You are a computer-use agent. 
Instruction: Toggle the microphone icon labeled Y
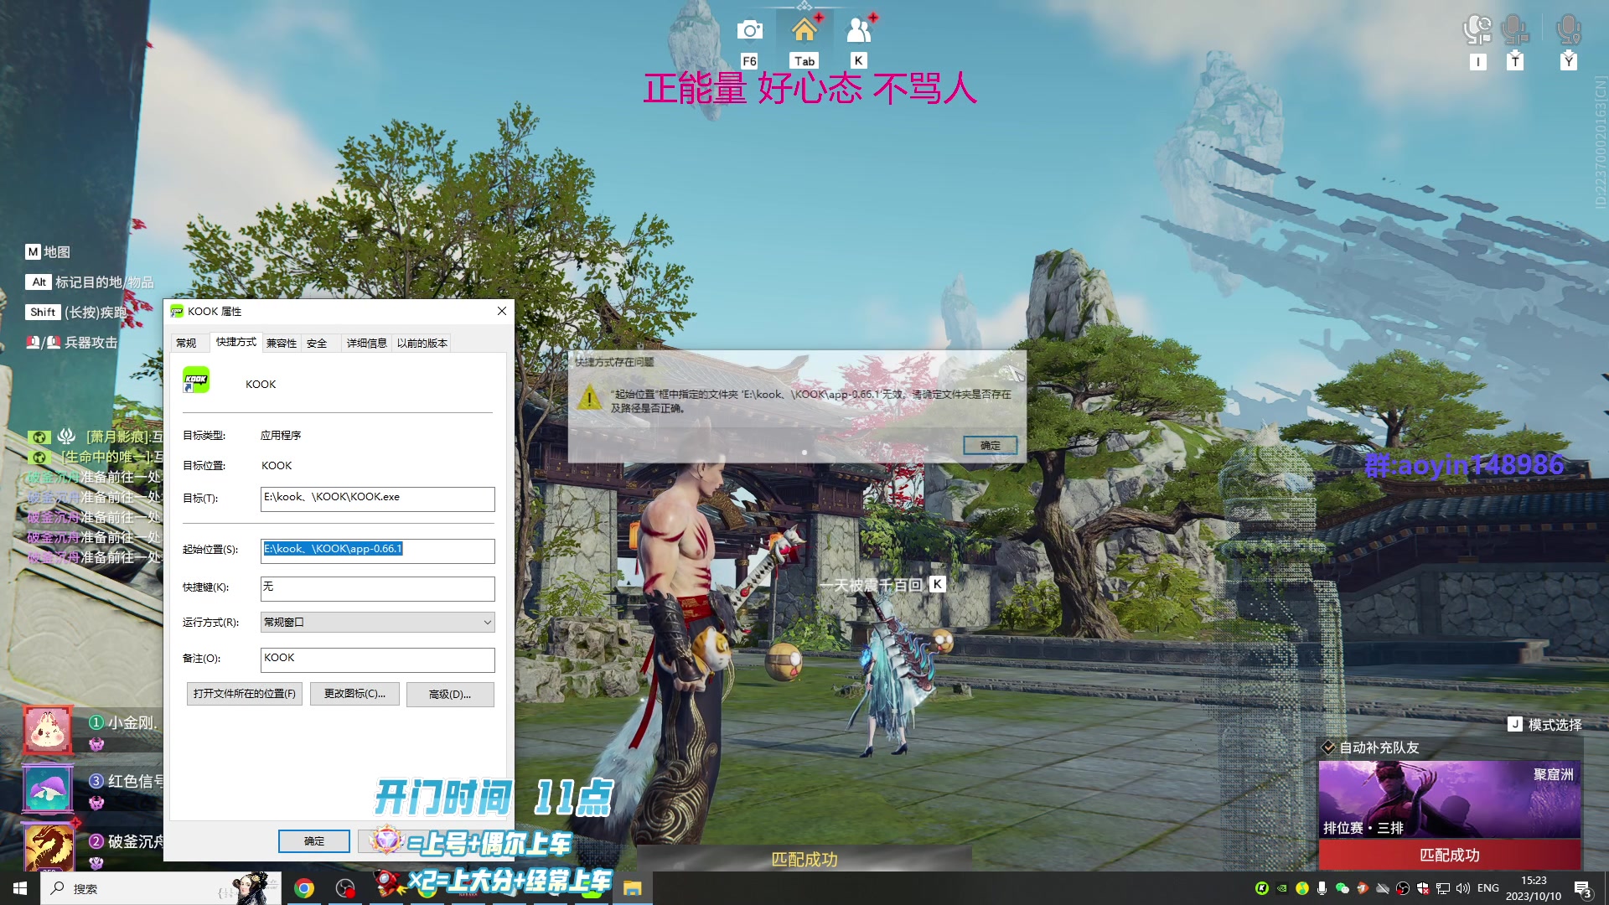pyautogui.click(x=1569, y=31)
